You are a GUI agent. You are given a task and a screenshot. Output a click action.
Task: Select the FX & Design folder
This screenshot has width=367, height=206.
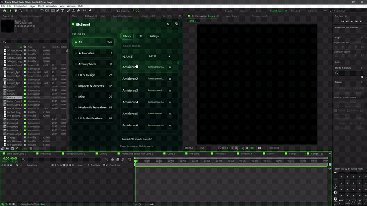[94, 75]
